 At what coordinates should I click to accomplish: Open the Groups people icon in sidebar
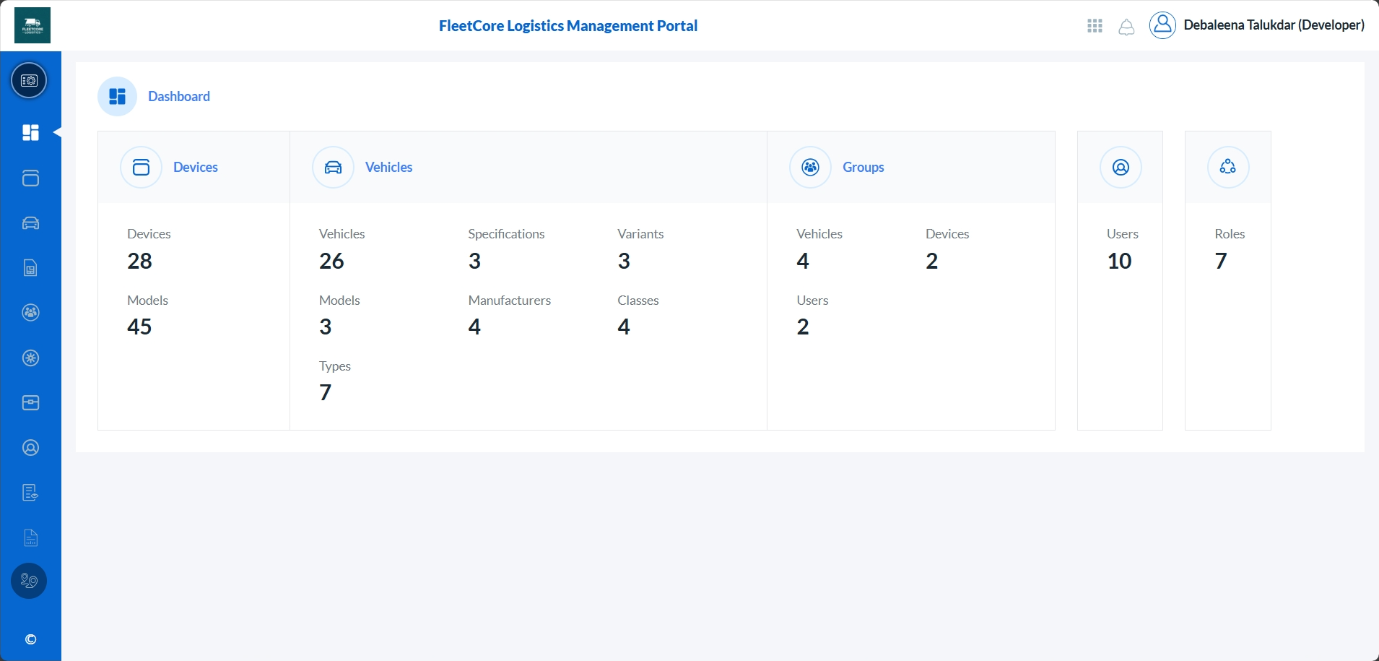[x=30, y=313]
